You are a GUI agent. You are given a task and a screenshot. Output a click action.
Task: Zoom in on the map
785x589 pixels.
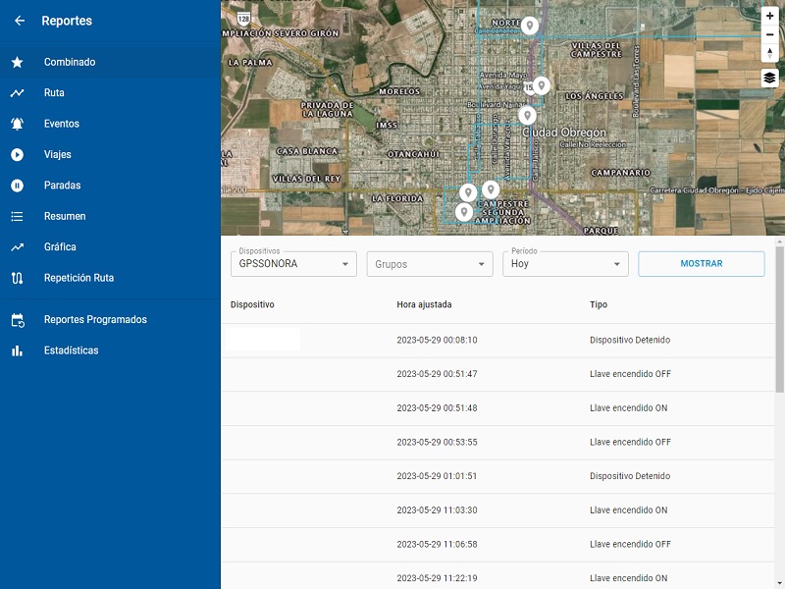tap(770, 17)
